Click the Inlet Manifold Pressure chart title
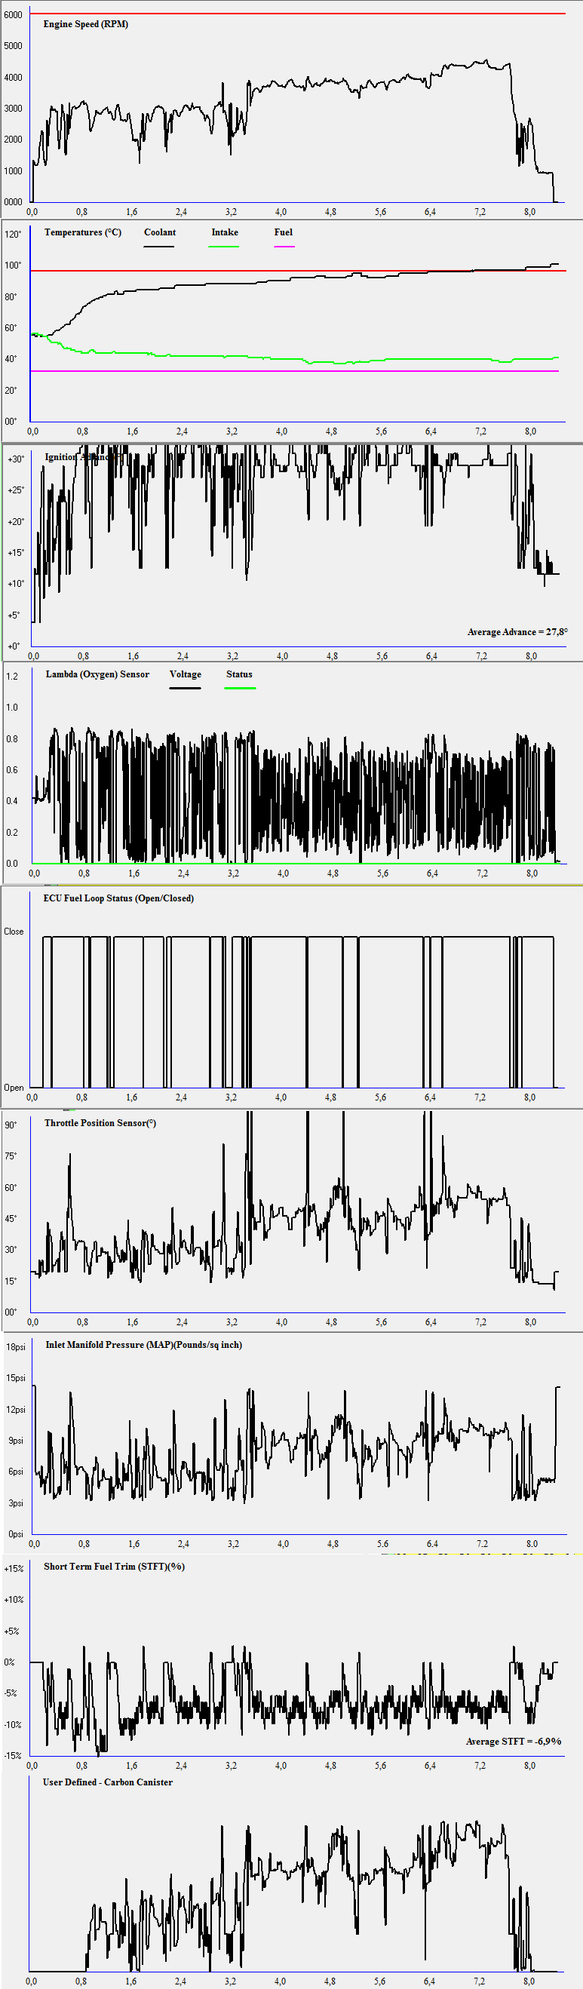 pyautogui.click(x=143, y=1344)
